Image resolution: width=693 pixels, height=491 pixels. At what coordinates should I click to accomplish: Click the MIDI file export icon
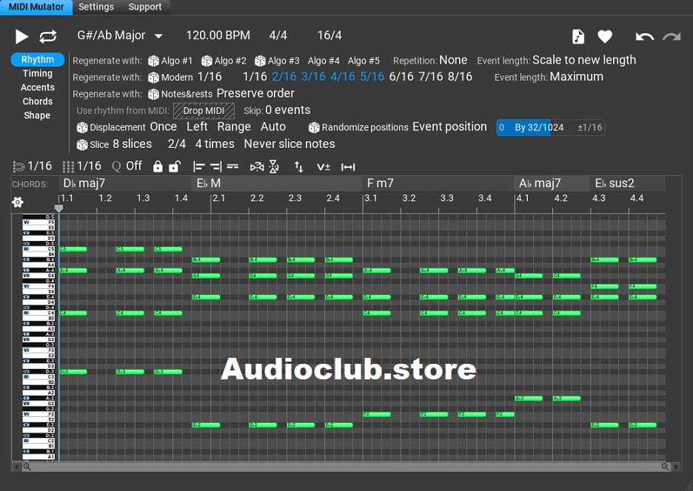point(578,36)
